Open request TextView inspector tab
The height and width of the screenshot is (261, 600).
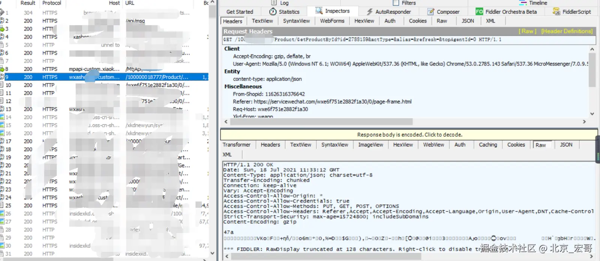click(x=262, y=21)
